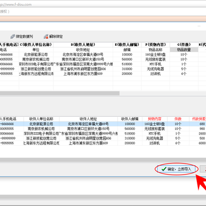The width and height of the screenshot is (206, 206).
Task: Select the D(收件人地址) column header
Action: tap(83, 45)
